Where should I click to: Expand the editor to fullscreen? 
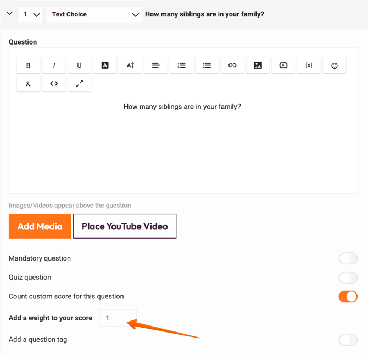click(x=79, y=84)
